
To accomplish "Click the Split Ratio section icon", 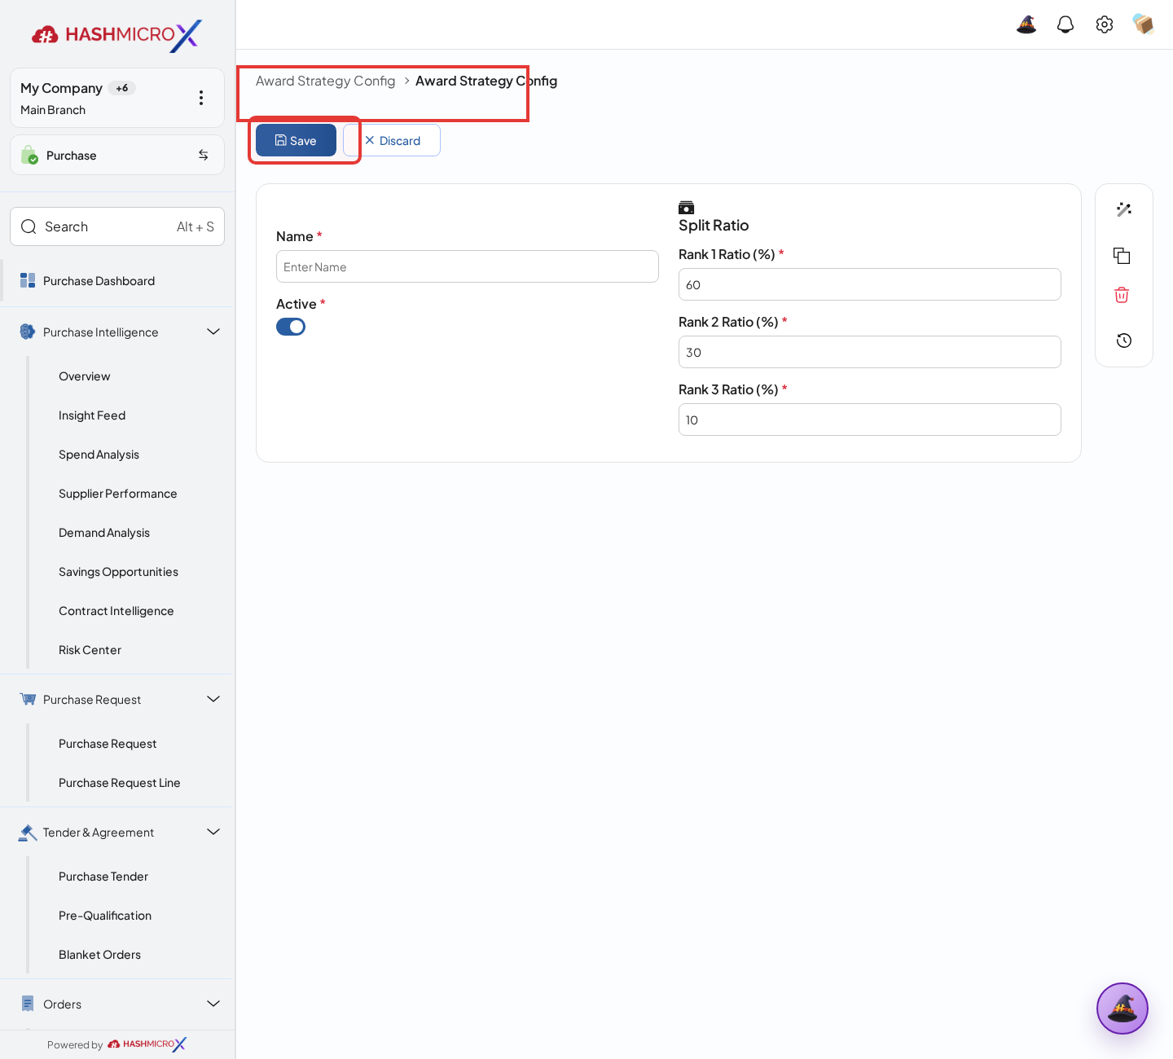I will click(687, 208).
